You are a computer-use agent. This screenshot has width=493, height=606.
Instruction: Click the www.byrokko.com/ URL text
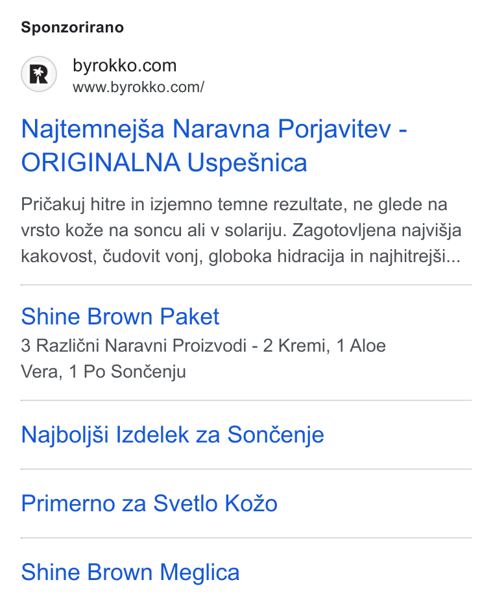138,88
